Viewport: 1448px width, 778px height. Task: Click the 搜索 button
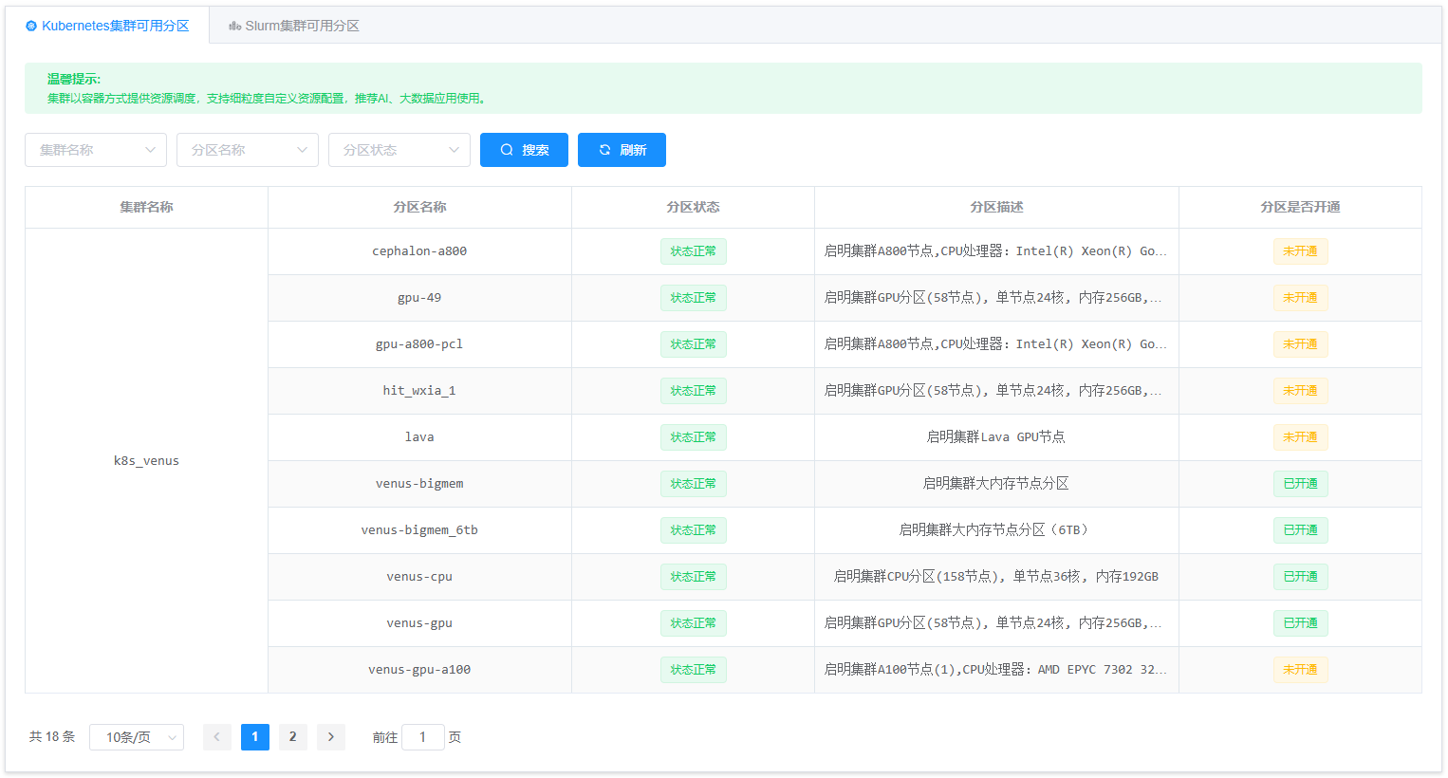(524, 150)
